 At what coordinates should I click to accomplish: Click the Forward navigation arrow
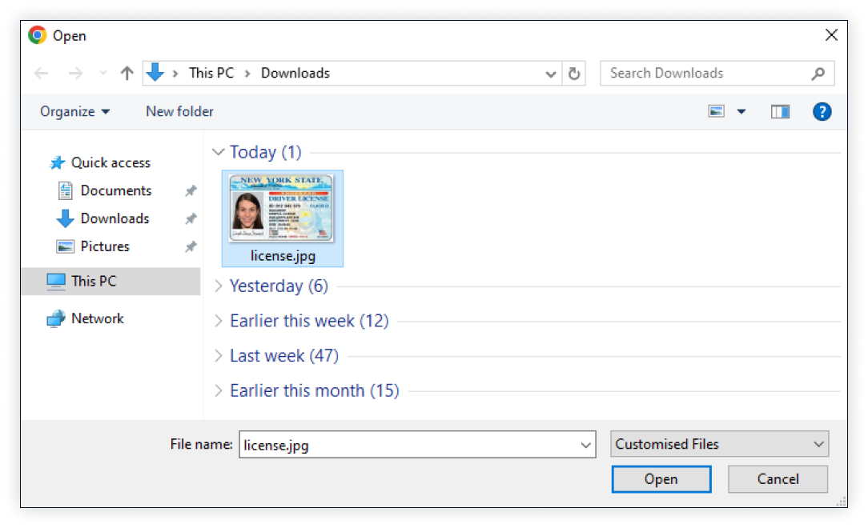click(x=75, y=73)
